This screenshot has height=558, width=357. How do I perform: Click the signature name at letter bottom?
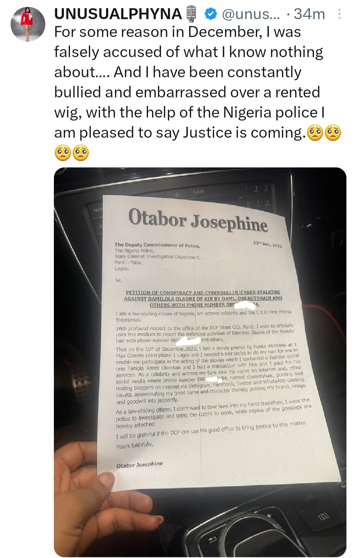(x=139, y=465)
